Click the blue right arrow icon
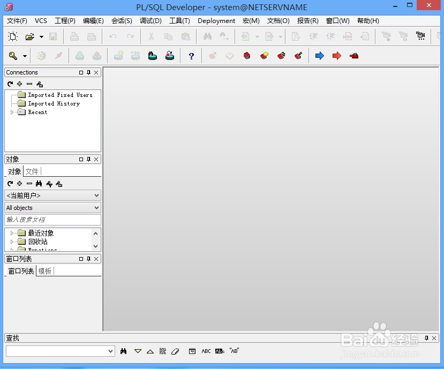The height and width of the screenshot is (369, 444). click(x=319, y=56)
